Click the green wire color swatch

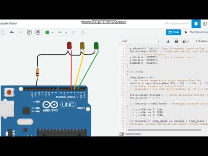click(47, 32)
